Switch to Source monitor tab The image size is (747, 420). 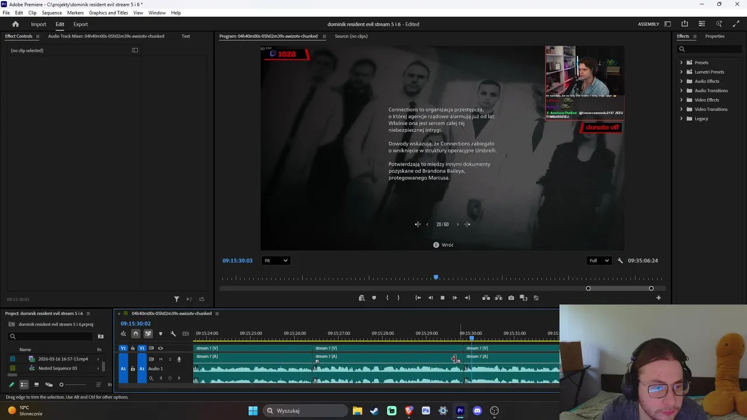click(351, 36)
